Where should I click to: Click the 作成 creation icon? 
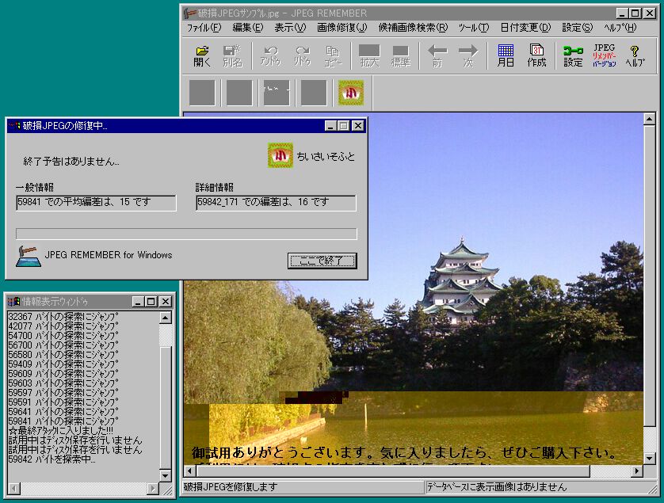tap(539, 55)
